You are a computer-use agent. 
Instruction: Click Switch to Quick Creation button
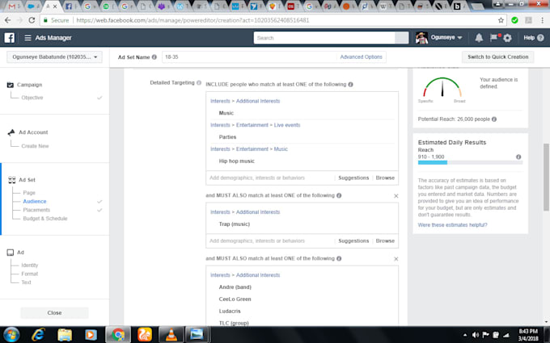(x=497, y=56)
